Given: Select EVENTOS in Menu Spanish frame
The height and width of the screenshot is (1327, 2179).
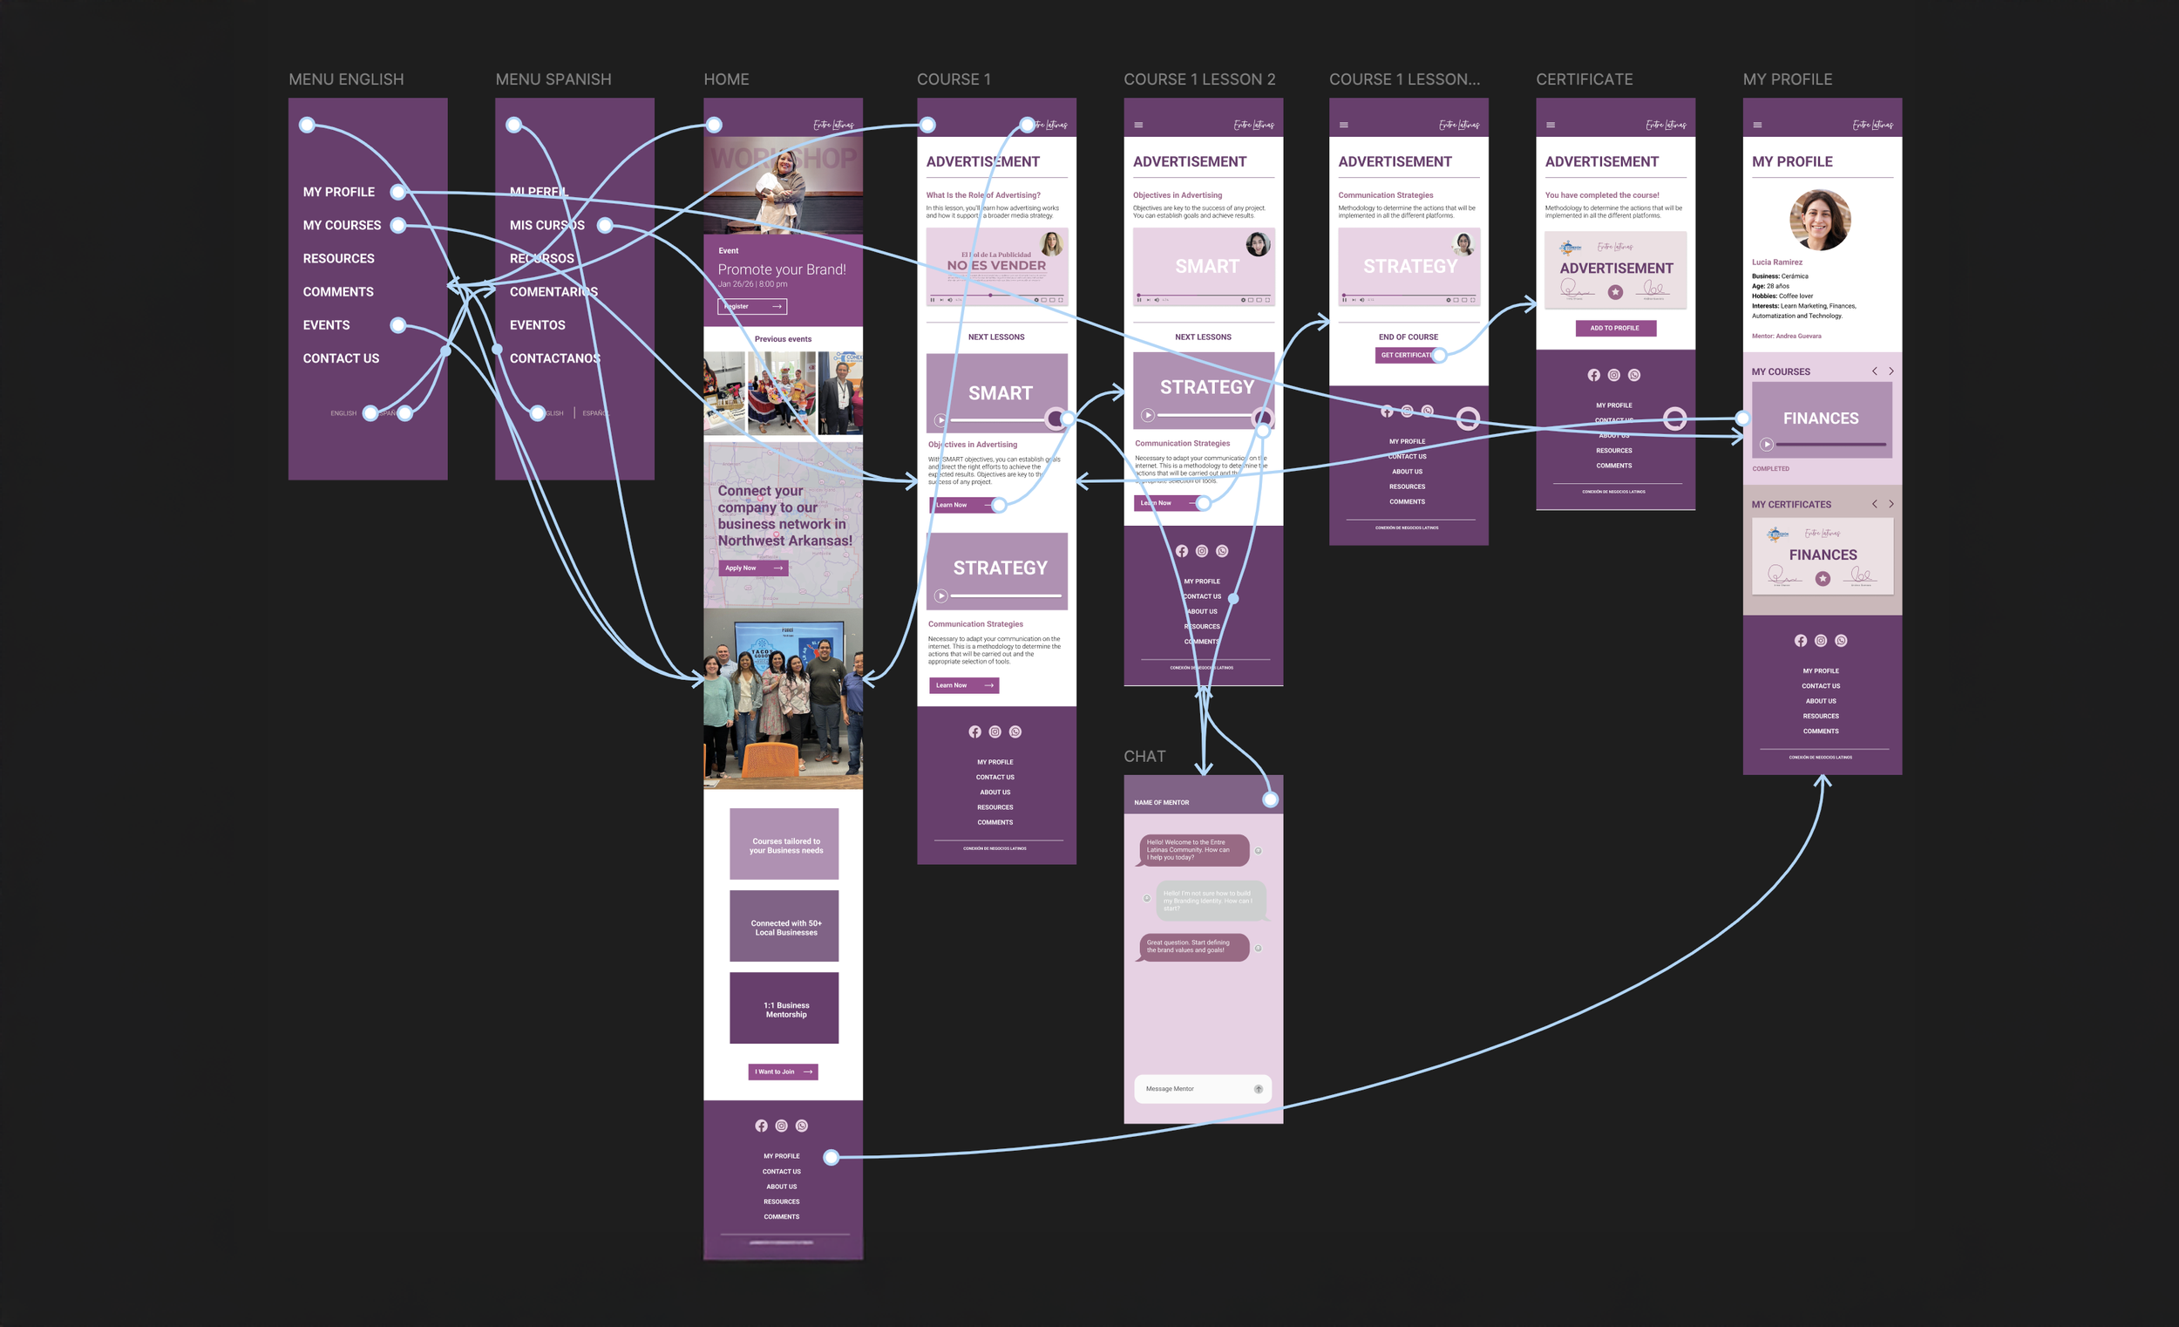Looking at the screenshot, I should (x=537, y=324).
